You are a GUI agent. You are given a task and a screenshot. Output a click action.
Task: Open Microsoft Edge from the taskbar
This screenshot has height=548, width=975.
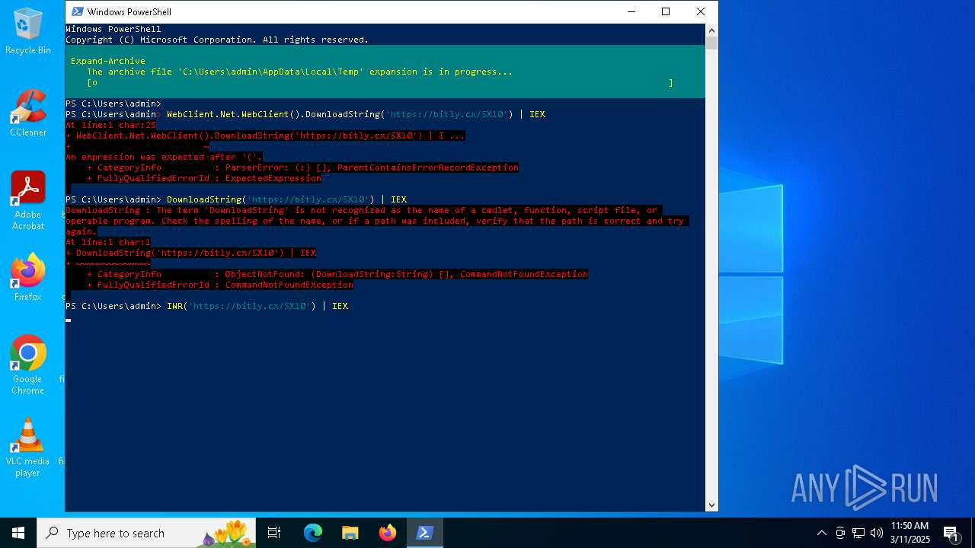[x=313, y=533]
